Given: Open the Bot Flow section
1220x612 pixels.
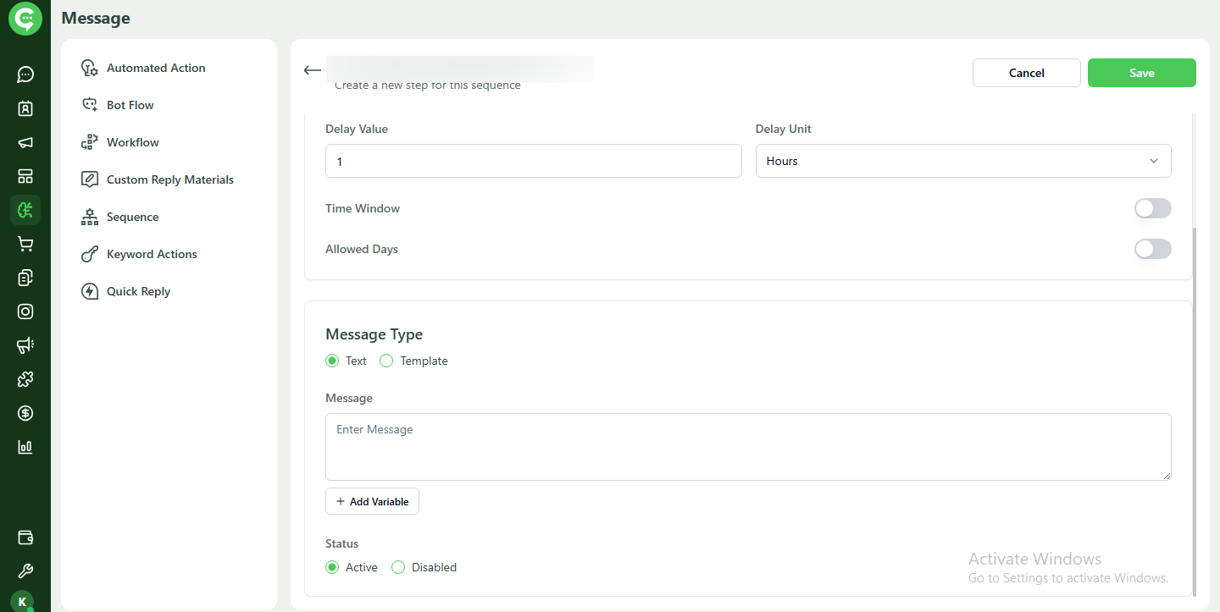Looking at the screenshot, I should (129, 104).
